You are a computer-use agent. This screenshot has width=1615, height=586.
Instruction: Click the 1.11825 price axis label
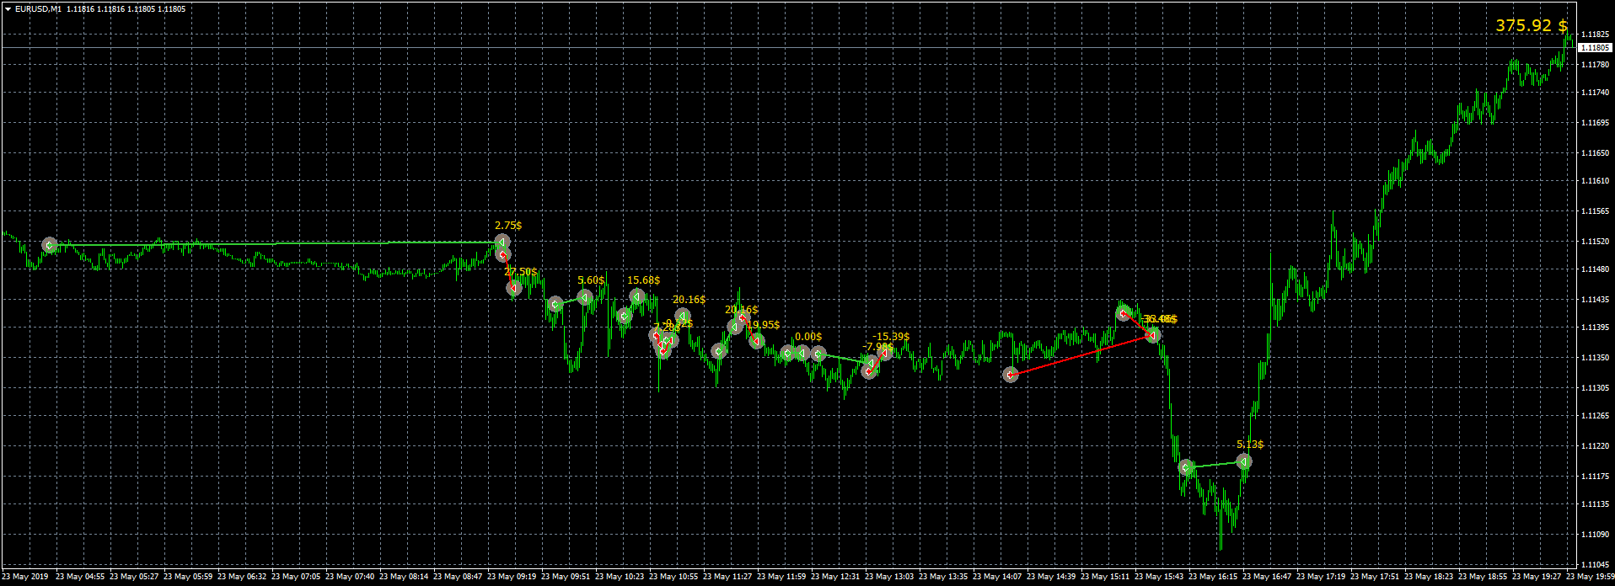tap(1593, 35)
